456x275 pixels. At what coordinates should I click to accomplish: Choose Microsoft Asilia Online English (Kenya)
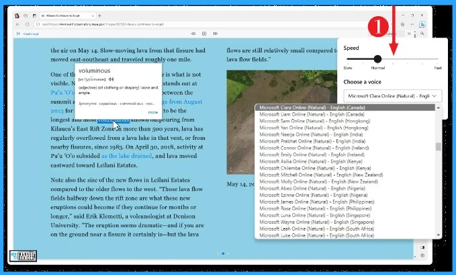(x=345, y=161)
